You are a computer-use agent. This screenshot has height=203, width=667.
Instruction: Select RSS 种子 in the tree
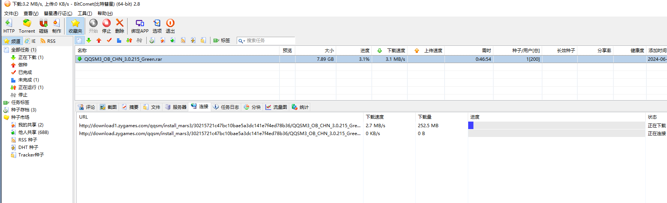point(28,140)
